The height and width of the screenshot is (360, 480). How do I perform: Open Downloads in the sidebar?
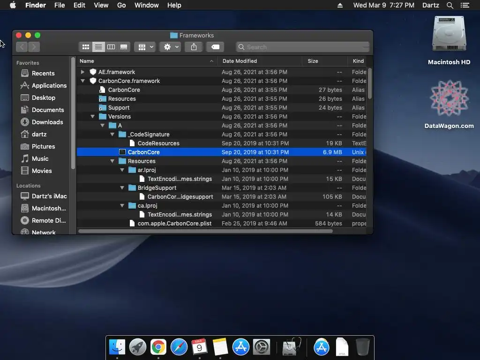click(x=42, y=122)
